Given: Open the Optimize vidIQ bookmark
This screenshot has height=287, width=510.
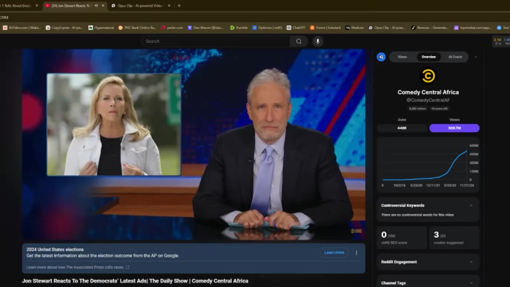Looking at the screenshot, I should click(267, 28).
